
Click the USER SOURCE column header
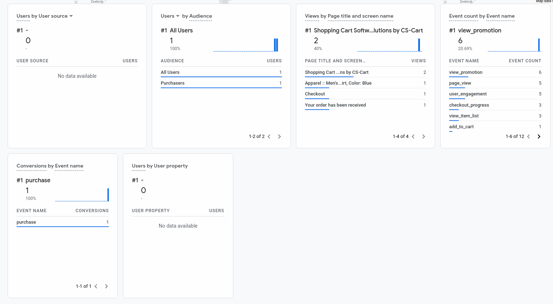pos(32,61)
